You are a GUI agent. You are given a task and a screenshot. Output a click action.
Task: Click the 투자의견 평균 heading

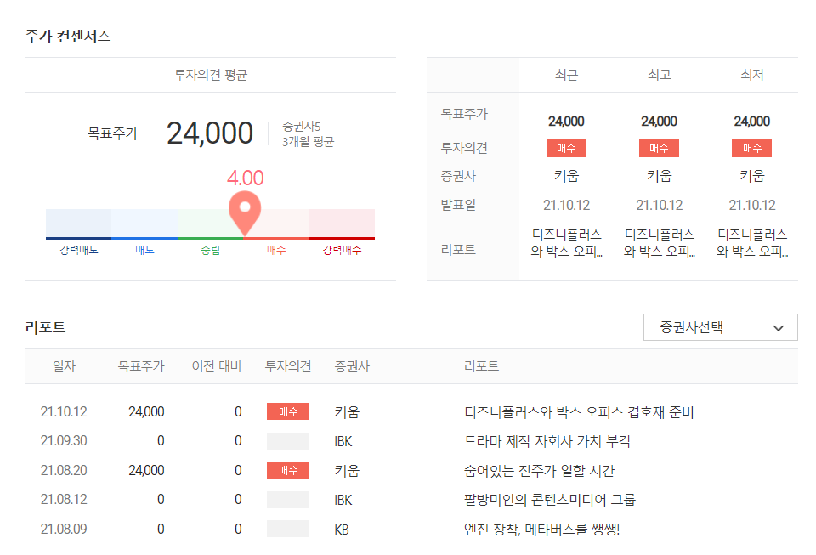[210, 75]
